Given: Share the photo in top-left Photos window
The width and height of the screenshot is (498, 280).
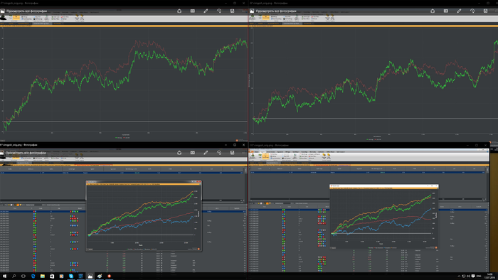Looking at the screenshot, I should tap(179, 11).
